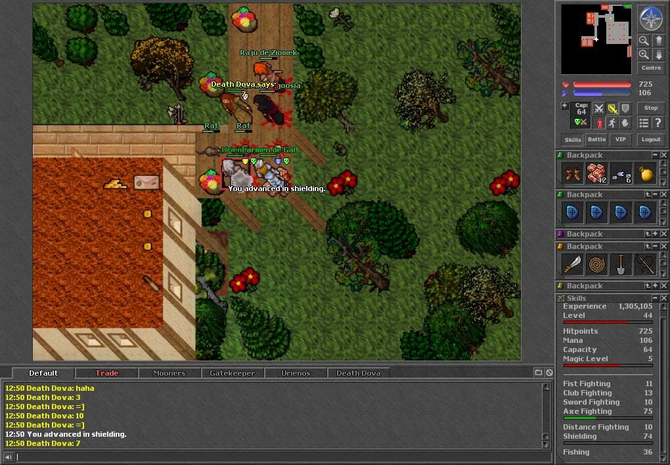Toggle stand mode (red figure)
The image size is (670, 465).
598,123
